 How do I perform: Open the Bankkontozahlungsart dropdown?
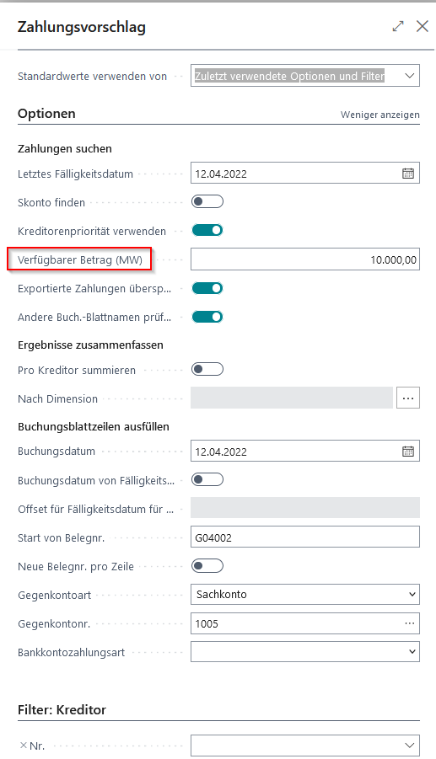pyautogui.click(x=305, y=651)
